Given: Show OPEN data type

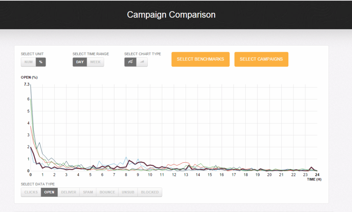Looking at the screenshot, I should [x=49, y=192].
